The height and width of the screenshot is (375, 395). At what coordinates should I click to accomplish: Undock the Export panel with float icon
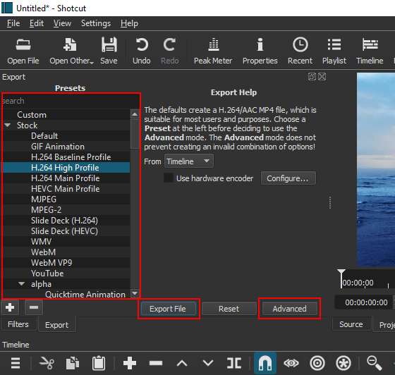[x=312, y=77]
